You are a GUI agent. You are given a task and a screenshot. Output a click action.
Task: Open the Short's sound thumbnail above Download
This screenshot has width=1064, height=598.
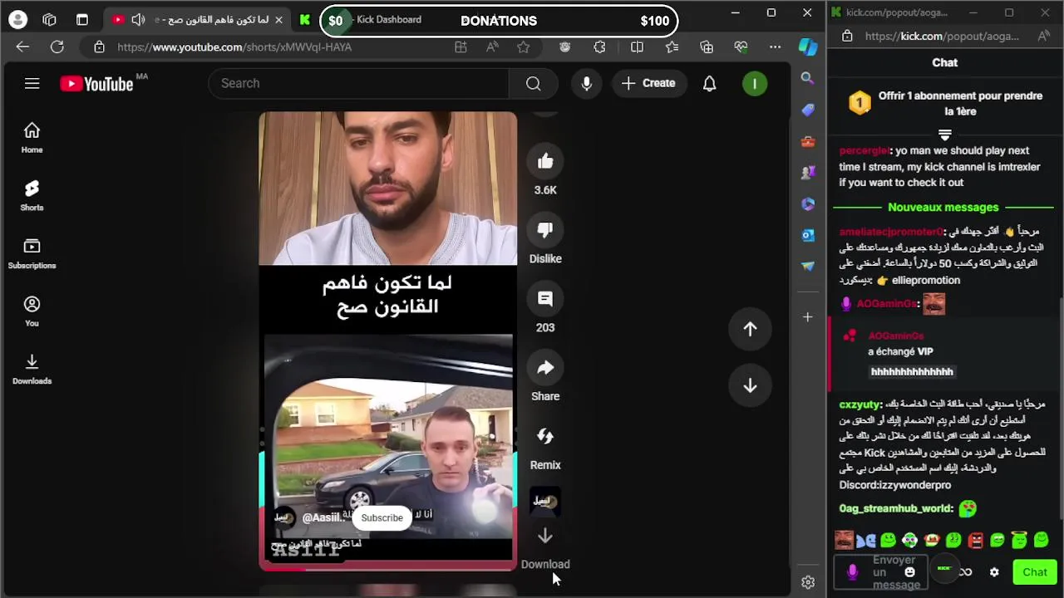[545, 501]
